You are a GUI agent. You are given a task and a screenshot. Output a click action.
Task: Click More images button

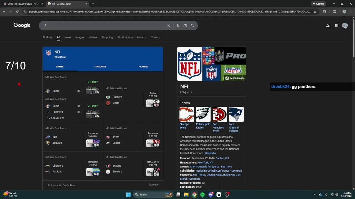click(x=235, y=78)
